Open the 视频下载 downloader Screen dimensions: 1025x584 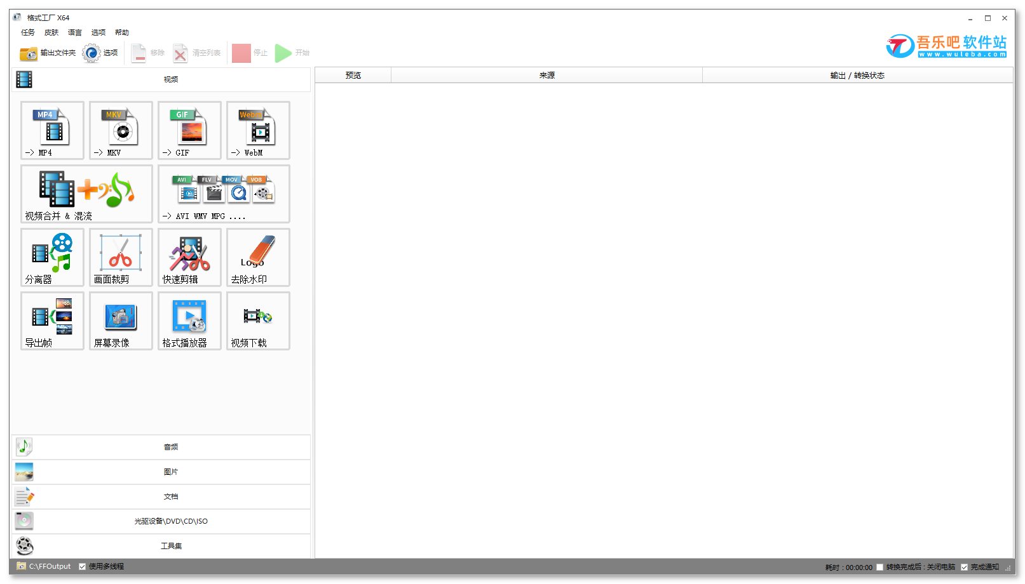click(x=258, y=321)
